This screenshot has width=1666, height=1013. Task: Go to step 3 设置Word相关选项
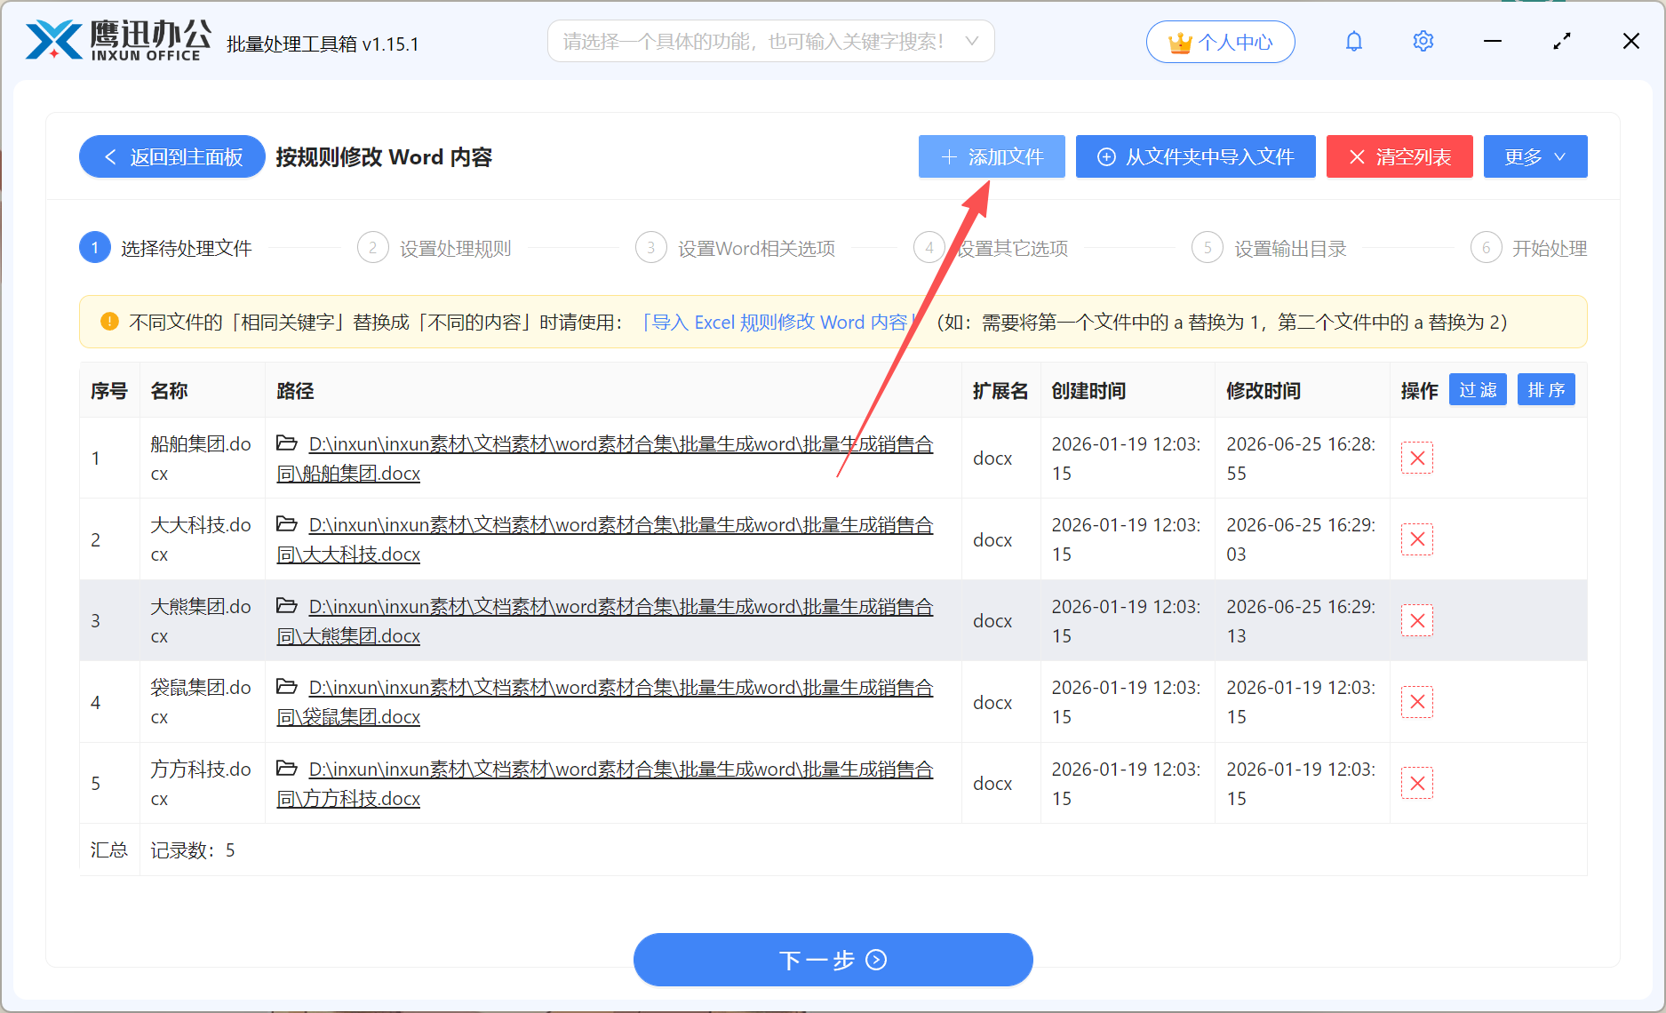click(736, 248)
